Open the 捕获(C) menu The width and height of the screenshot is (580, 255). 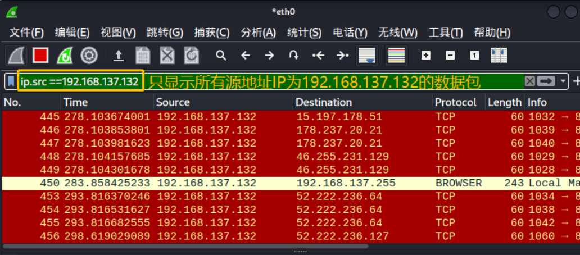pyautogui.click(x=212, y=33)
